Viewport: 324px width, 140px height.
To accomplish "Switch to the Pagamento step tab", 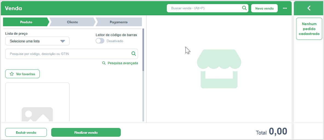I will coord(119,22).
